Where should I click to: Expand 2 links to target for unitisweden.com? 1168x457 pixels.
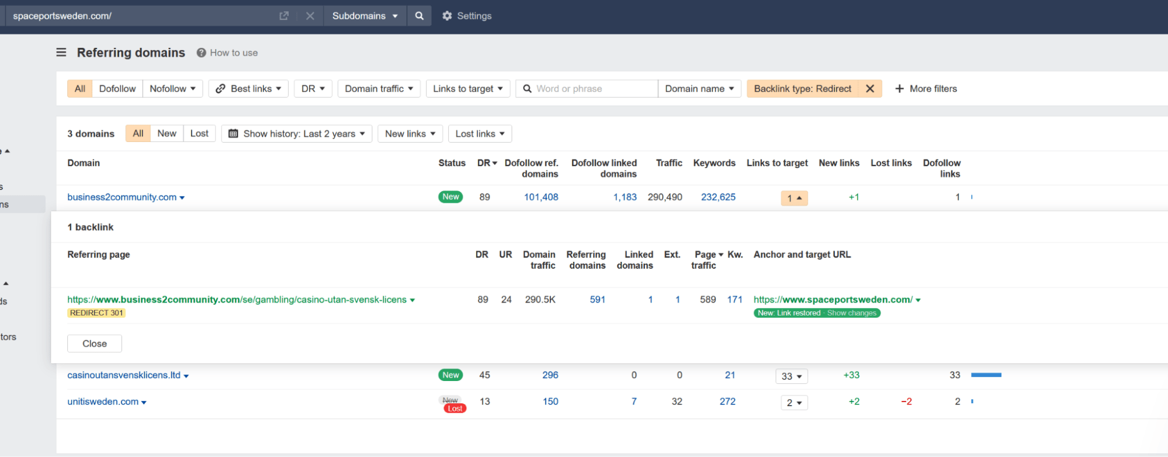click(x=794, y=403)
